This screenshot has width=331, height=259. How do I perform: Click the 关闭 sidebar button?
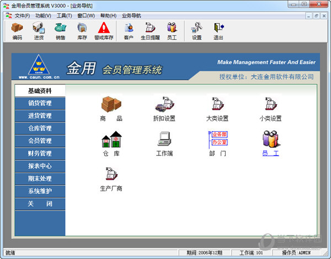(40, 204)
